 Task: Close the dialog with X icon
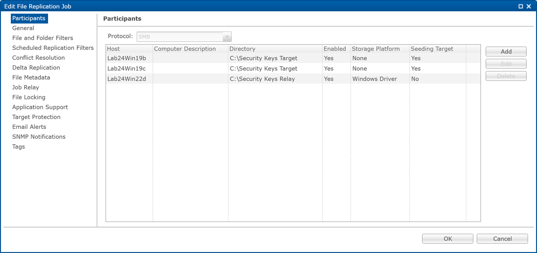pos(529,6)
